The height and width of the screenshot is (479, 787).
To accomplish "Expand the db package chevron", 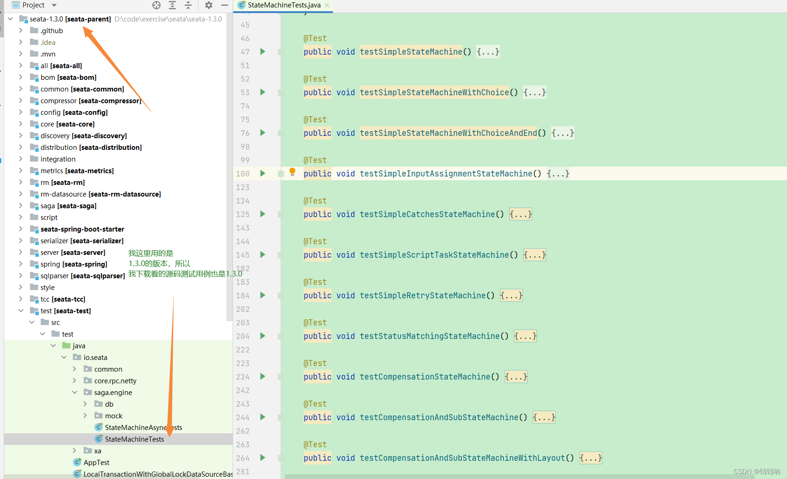I will (85, 404).
